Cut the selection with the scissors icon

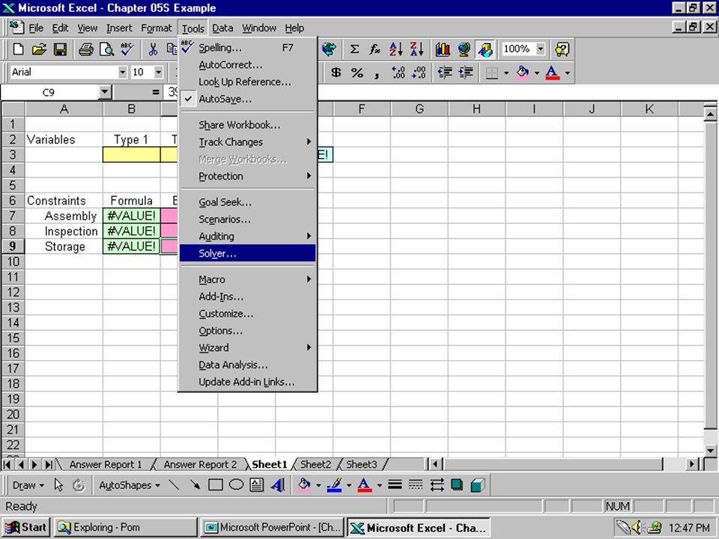[153, 49]
